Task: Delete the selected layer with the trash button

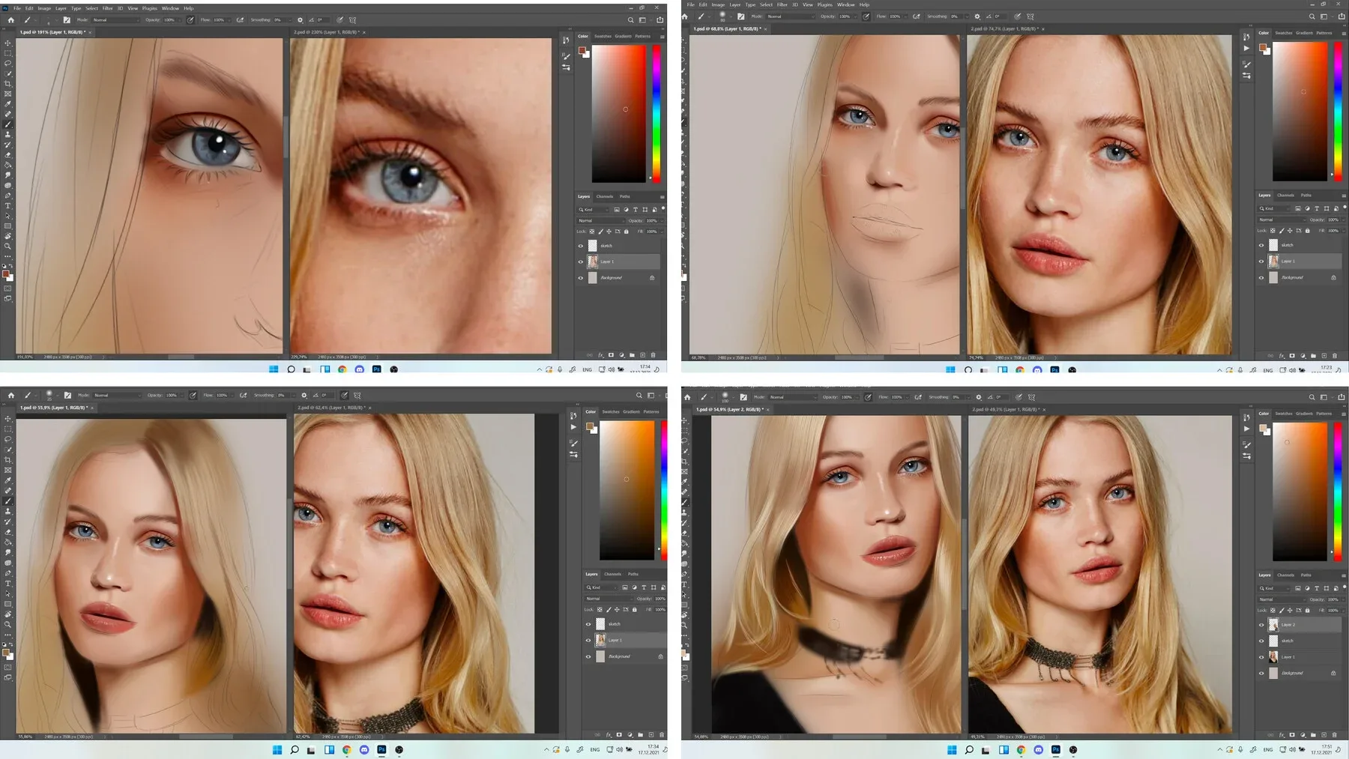Action: point(653,354)
